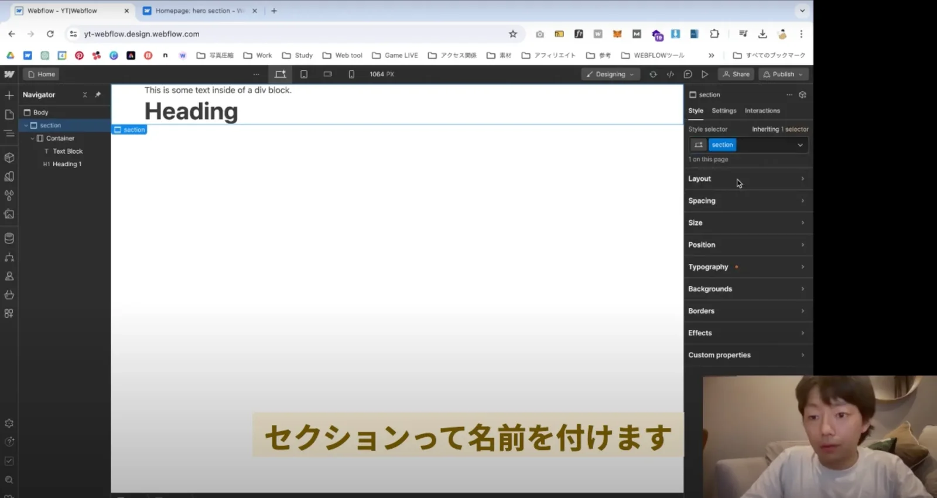Viewport: 937px width, 498px height.
Task: Expand the Layout style section
Action: [747, 178]
